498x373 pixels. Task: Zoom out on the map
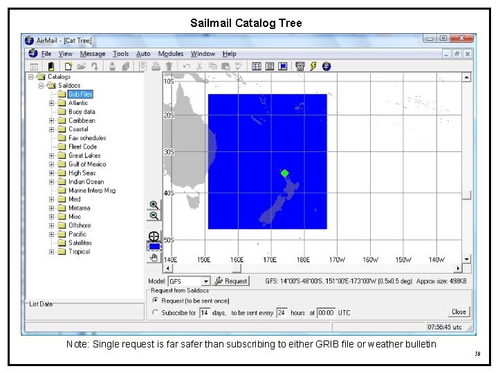tap(154, 216)
